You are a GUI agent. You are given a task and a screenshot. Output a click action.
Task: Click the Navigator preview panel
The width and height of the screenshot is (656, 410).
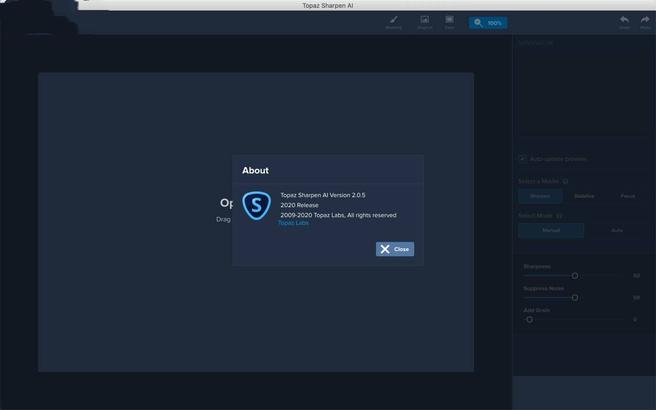584,94
